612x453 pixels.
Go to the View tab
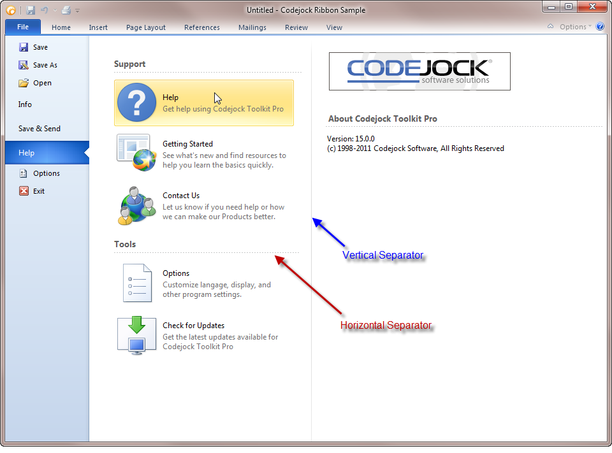[334, 27]
